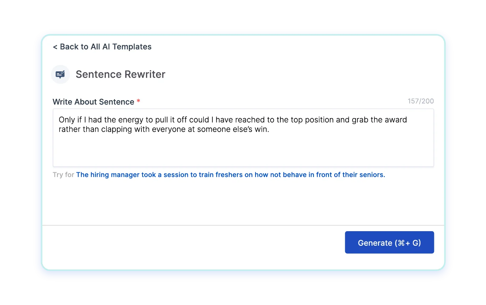Click the empty area below the sentence text
Screen dimensions: 486x305
tap(243, 152)
